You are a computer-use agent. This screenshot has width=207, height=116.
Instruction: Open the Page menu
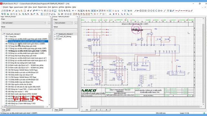pyautogui.click(x=11, y=7)
